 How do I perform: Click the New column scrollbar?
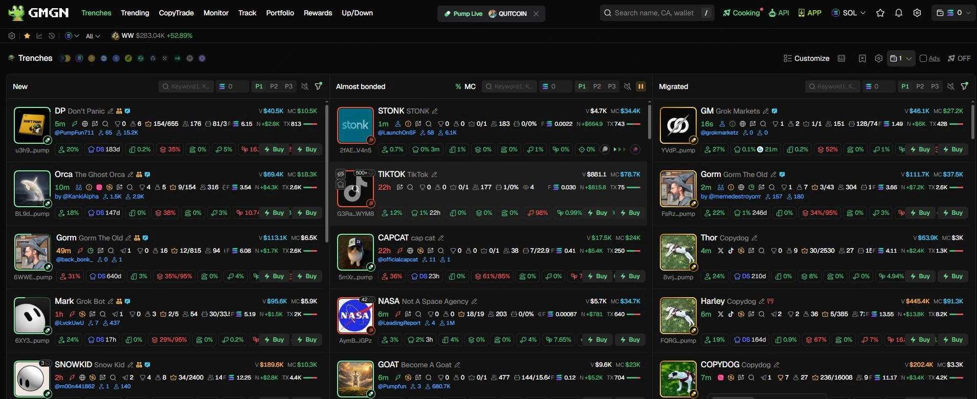click(x=327, y=174)
